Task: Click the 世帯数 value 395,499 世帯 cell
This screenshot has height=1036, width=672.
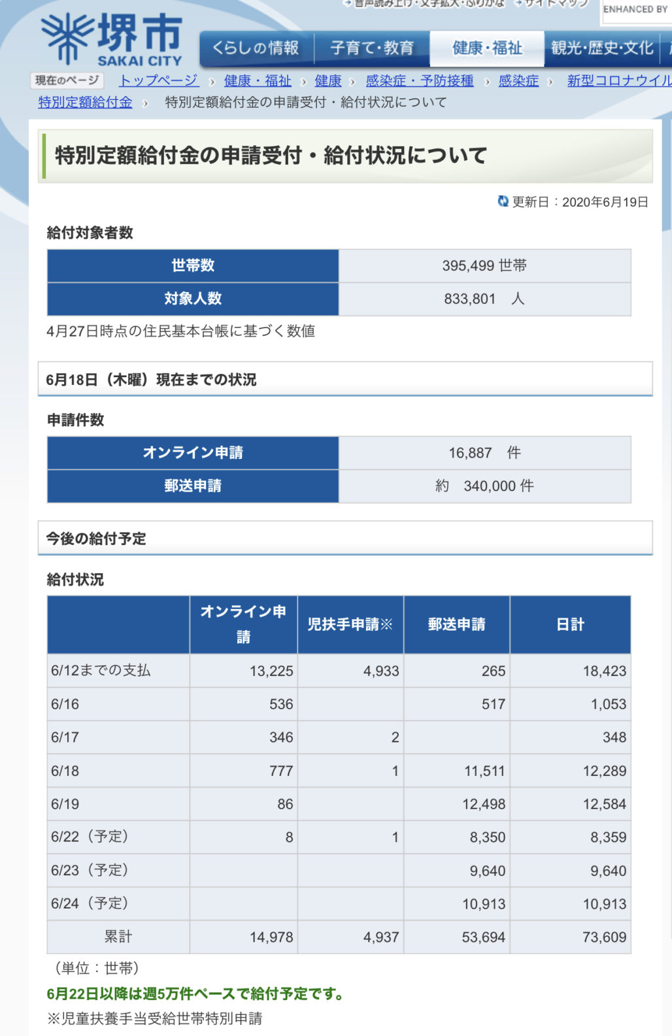Action: [x=484, y=265]
